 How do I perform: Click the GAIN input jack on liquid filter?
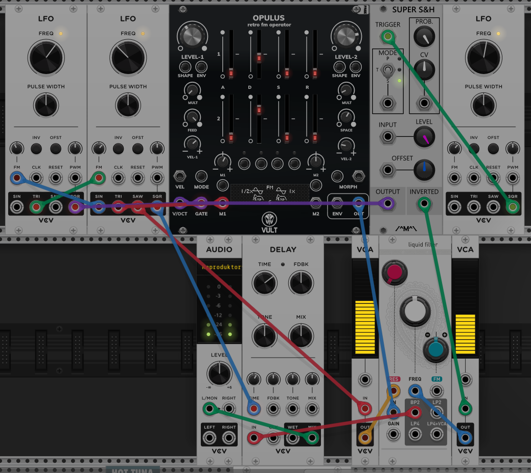coord(393,434)
